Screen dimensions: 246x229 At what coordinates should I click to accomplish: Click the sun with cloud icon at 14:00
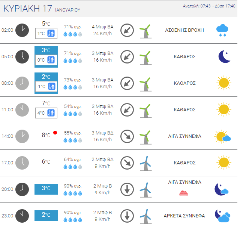click(222, 136)
